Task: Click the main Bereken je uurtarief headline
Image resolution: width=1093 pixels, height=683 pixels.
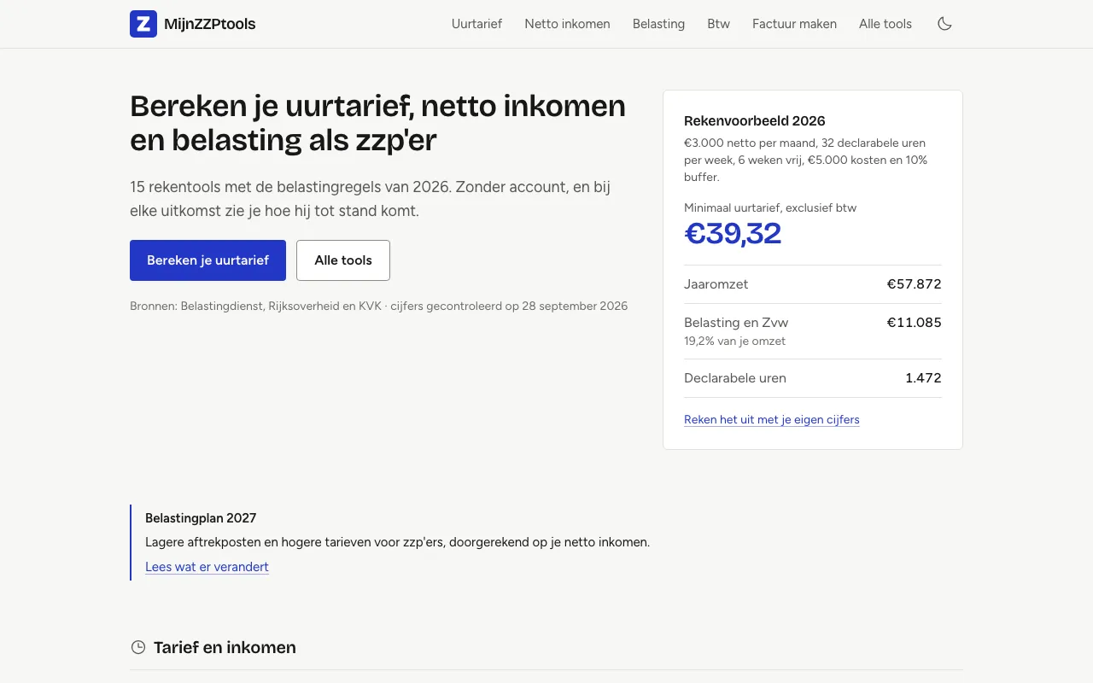Action: (x=377, y=123)
